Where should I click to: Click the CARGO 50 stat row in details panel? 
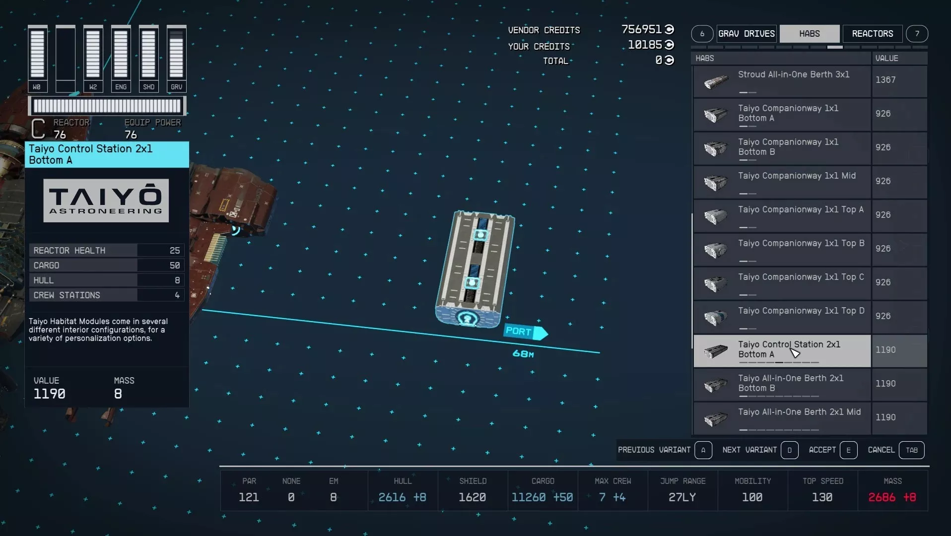pos(106,266)
